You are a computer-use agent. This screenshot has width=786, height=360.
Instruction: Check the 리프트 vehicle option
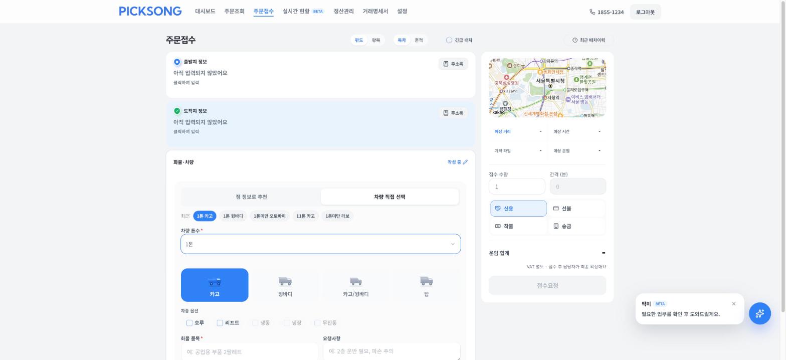point(220,323)
